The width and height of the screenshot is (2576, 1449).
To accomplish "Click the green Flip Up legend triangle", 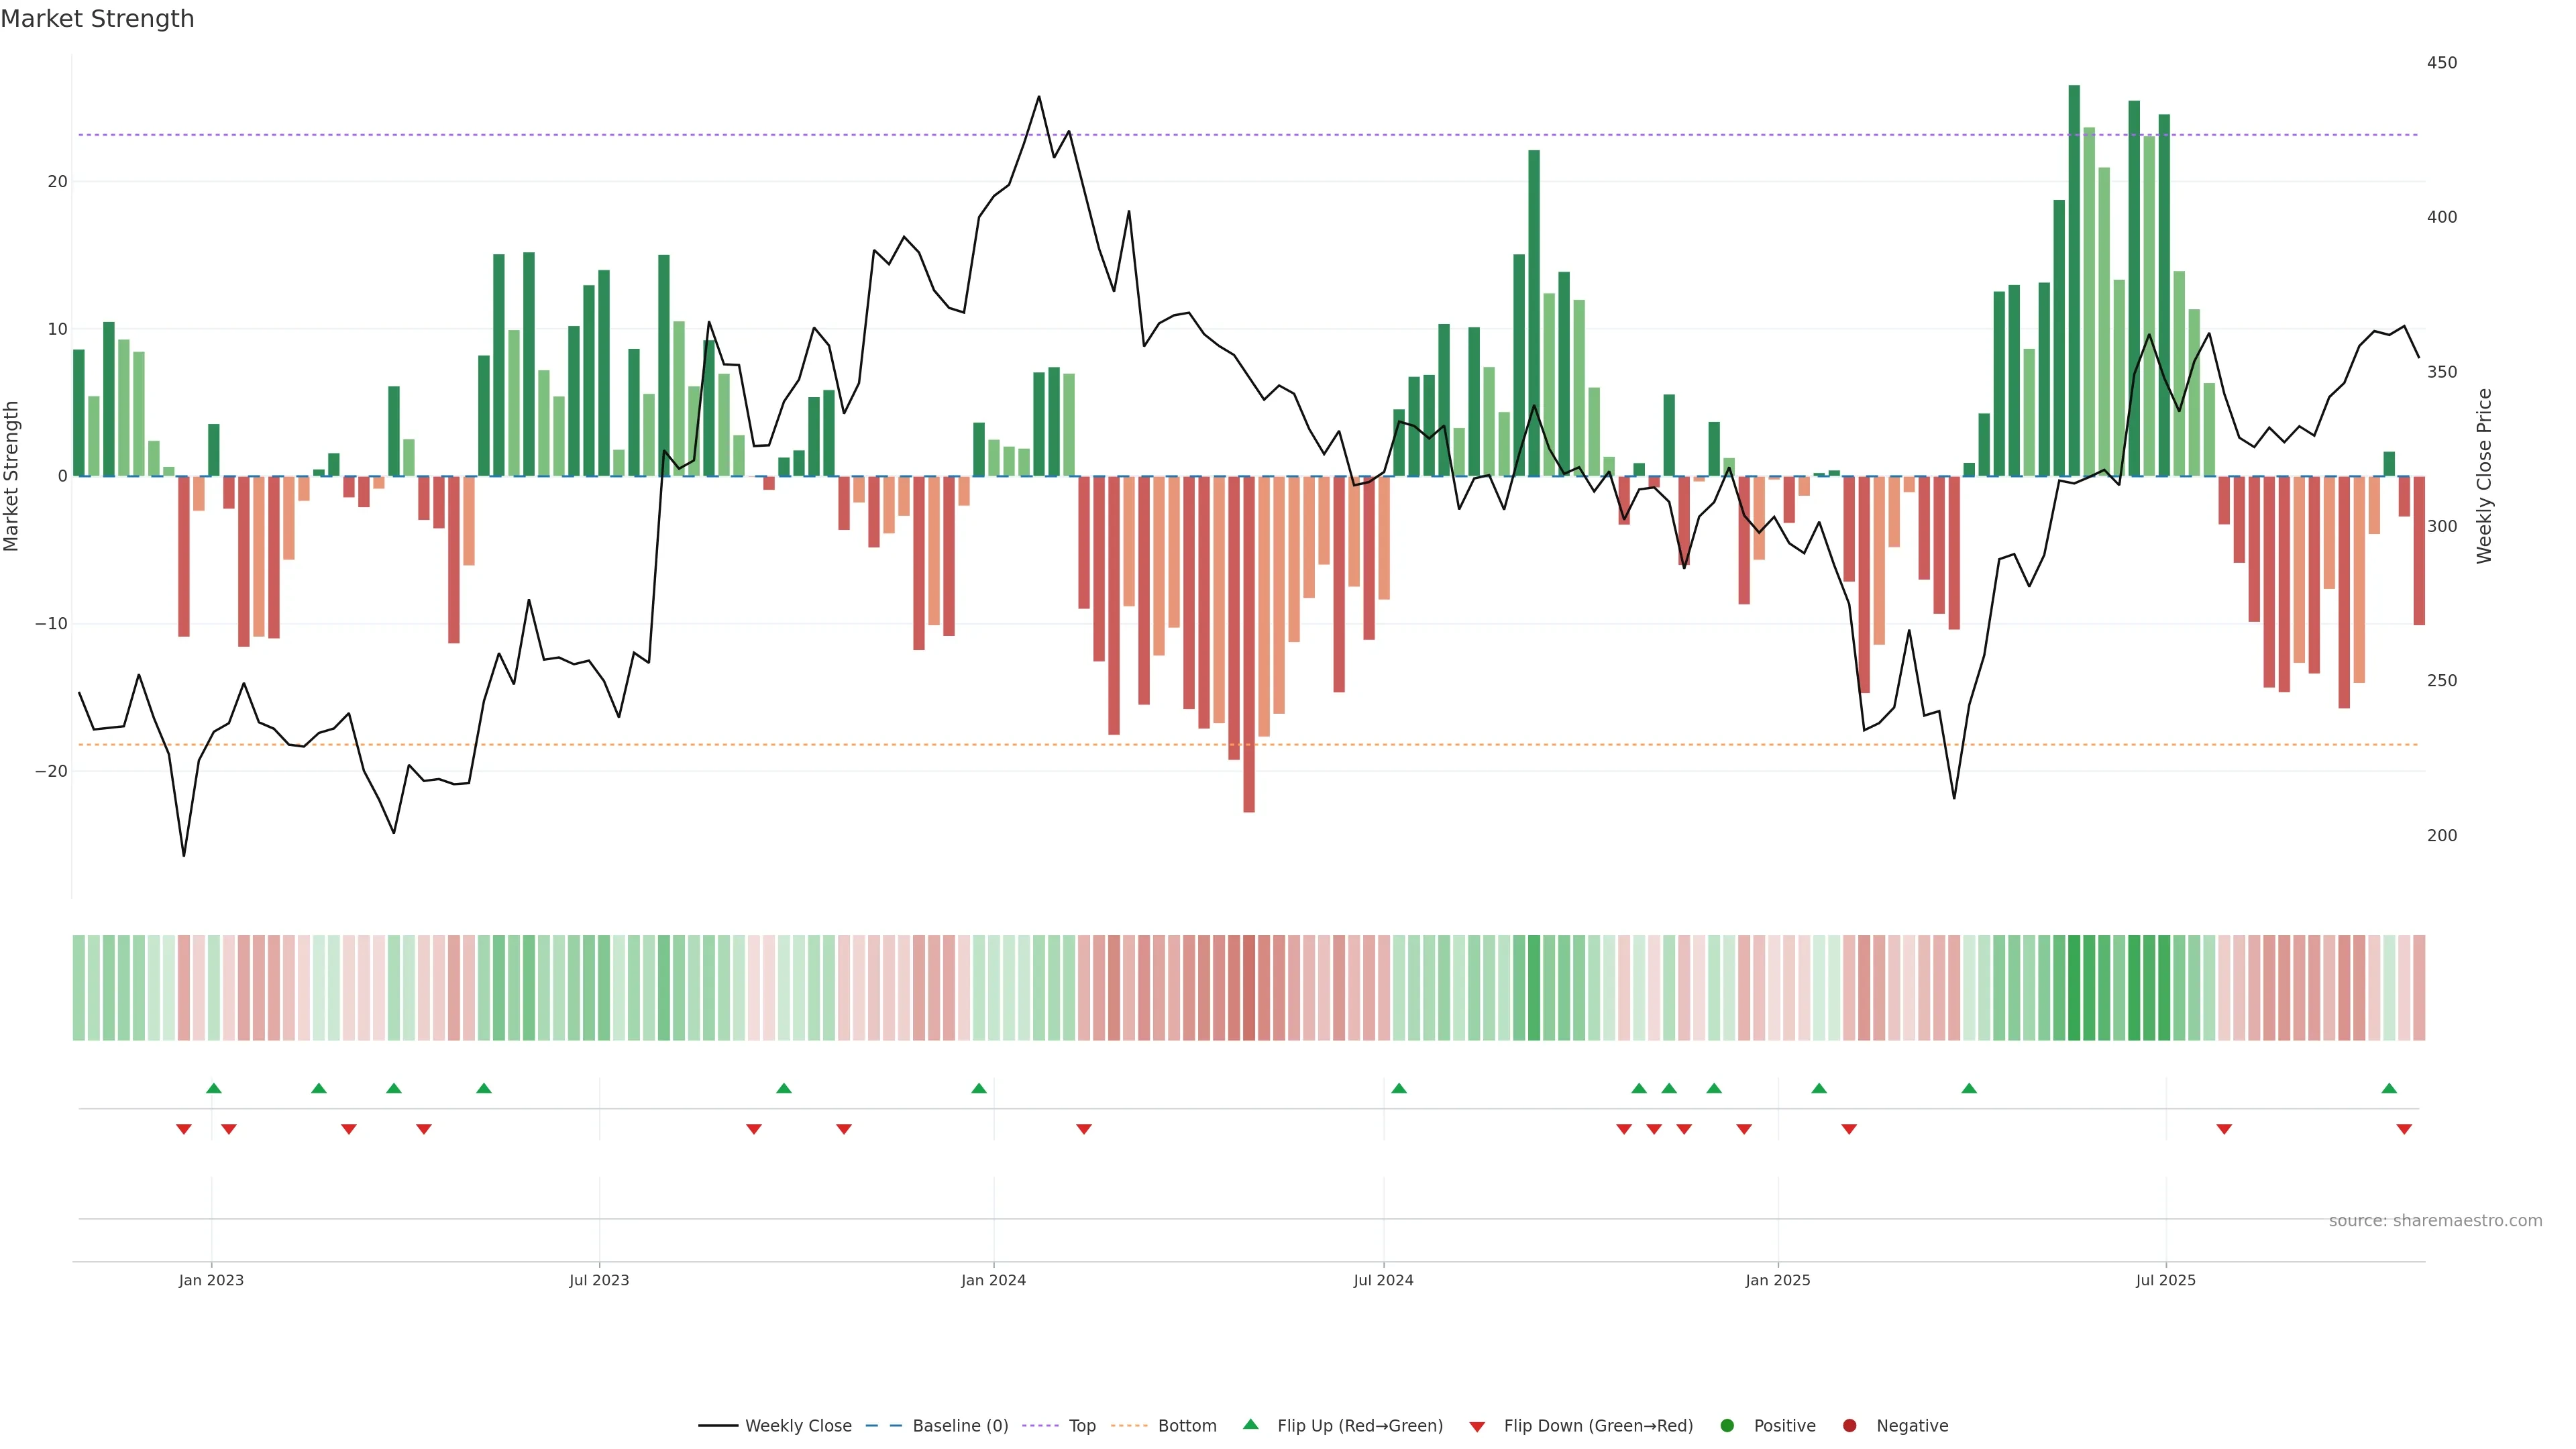I will click(x=1250, y=1424).
